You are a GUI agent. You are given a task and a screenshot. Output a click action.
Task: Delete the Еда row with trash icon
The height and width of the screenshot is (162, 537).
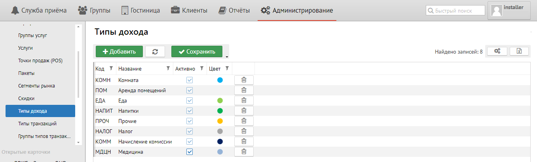pos(244,101)
